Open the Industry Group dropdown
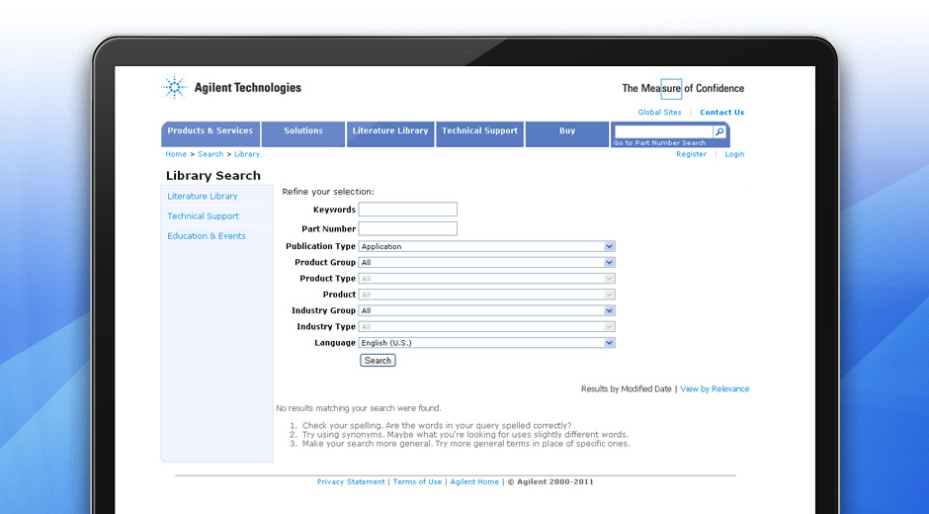The width and height of the screenshot is (929, 514). coord(486,310)
